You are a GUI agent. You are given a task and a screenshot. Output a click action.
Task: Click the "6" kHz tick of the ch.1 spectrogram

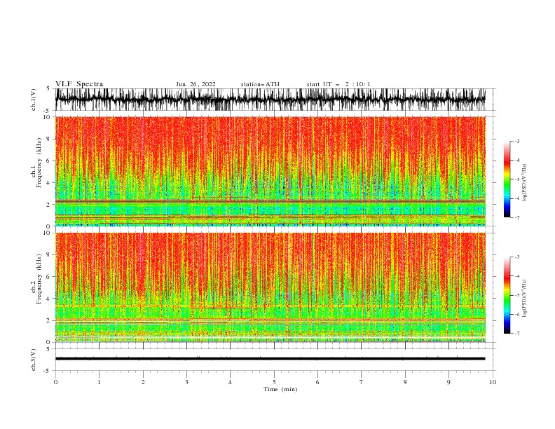[x=48, y=161]
